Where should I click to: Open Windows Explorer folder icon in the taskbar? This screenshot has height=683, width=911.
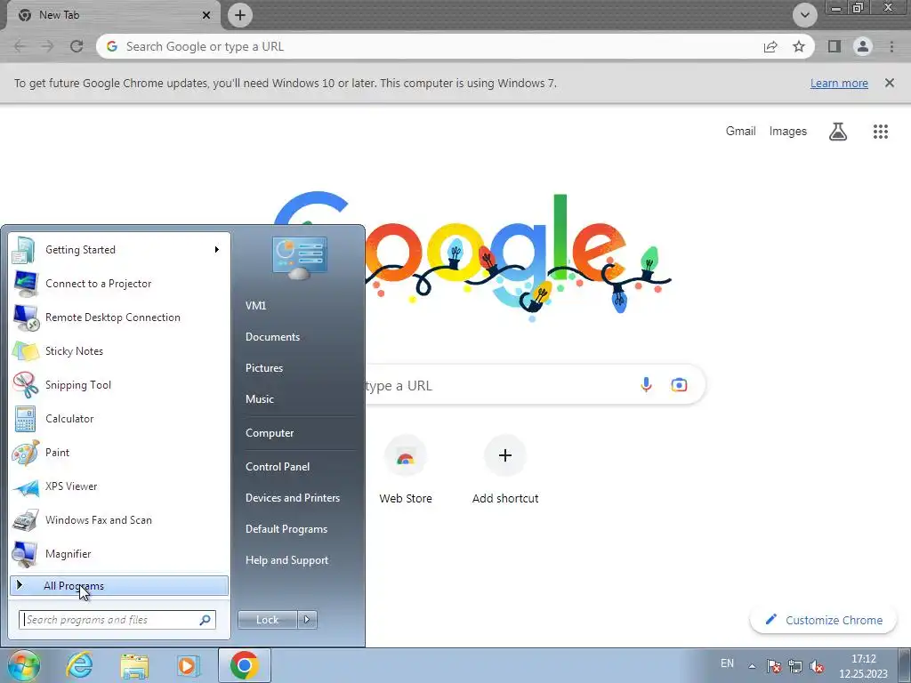[134, 665]
